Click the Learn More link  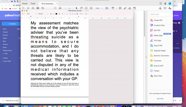pos(160,99)
